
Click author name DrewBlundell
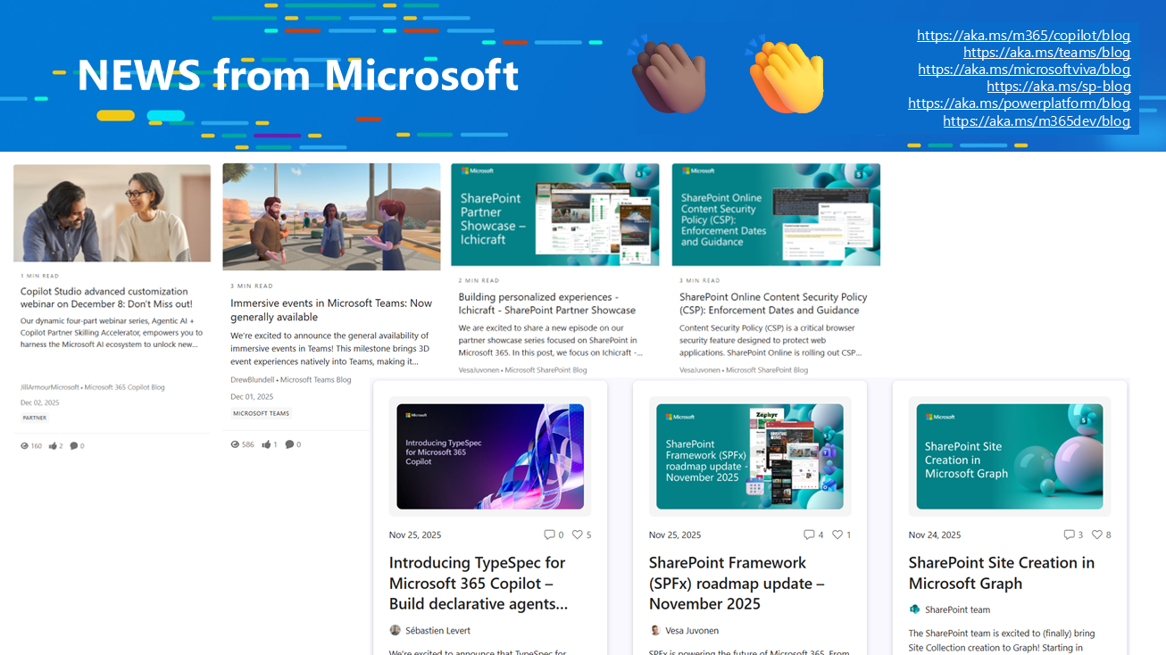tap(253, 379)
